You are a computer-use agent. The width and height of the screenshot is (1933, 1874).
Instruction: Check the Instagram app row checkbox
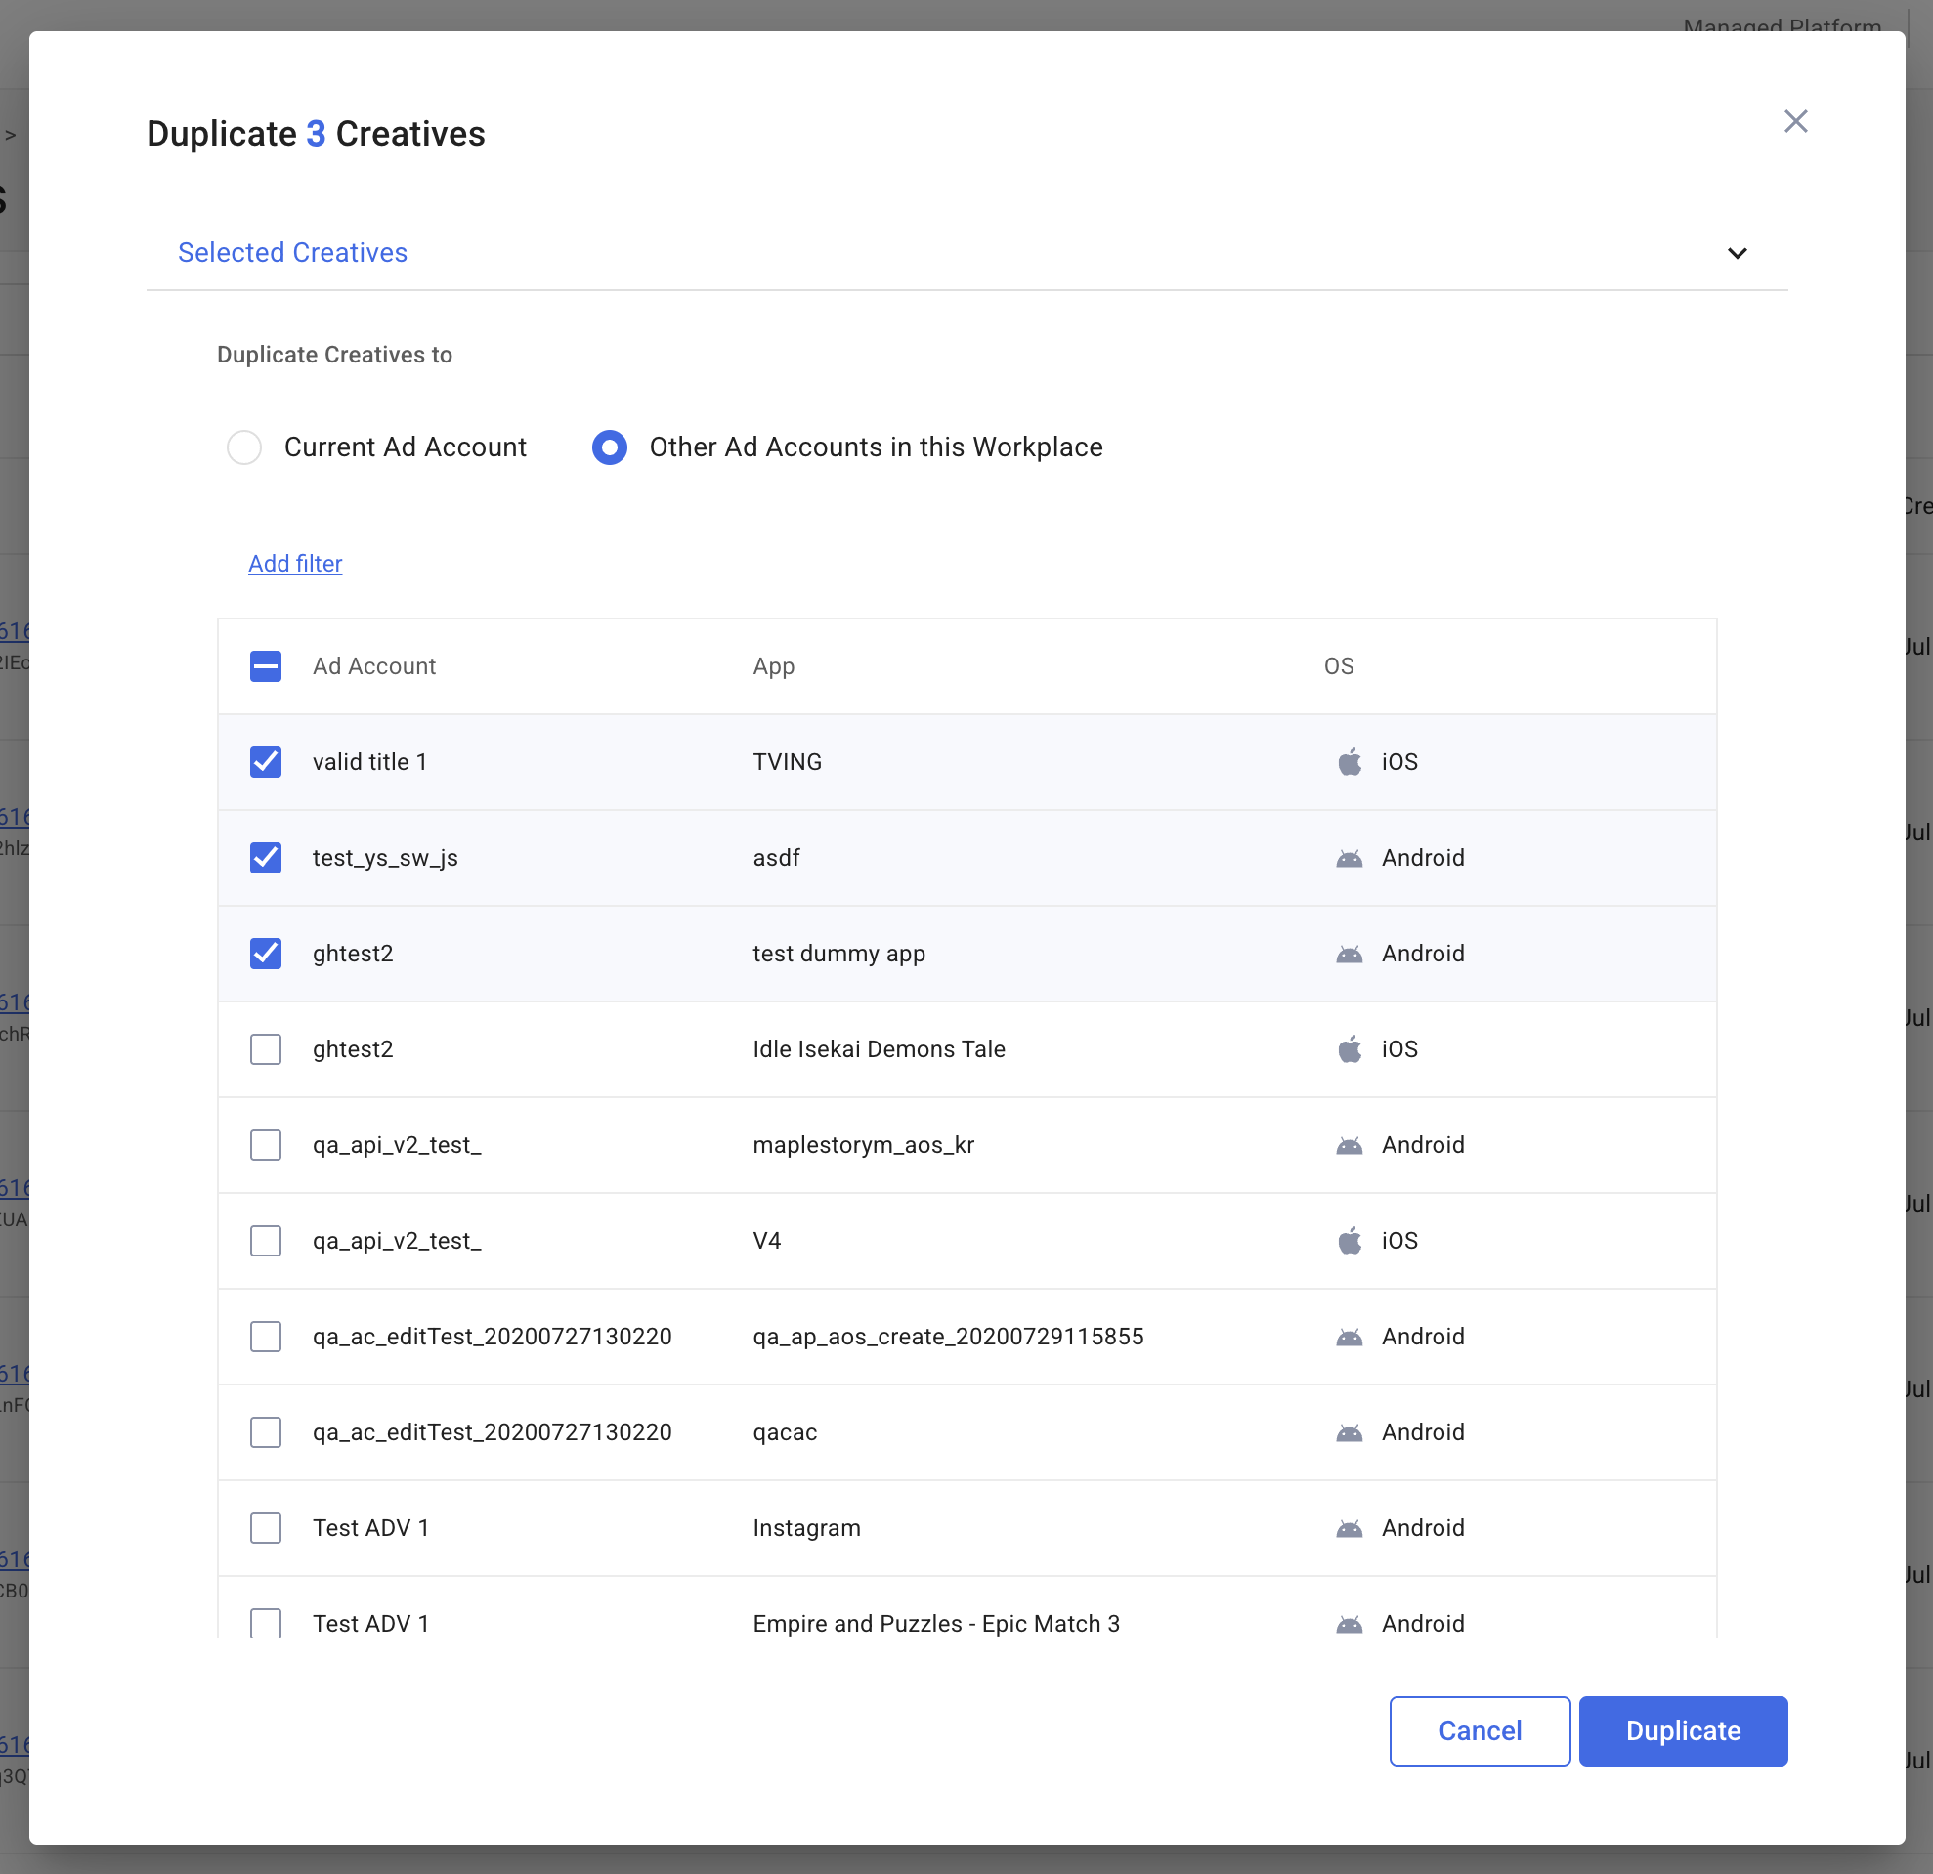coord(265,1528)
